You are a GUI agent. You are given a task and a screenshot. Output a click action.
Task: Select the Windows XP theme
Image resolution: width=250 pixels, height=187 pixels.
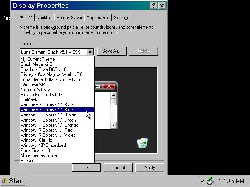pos(57,85)
